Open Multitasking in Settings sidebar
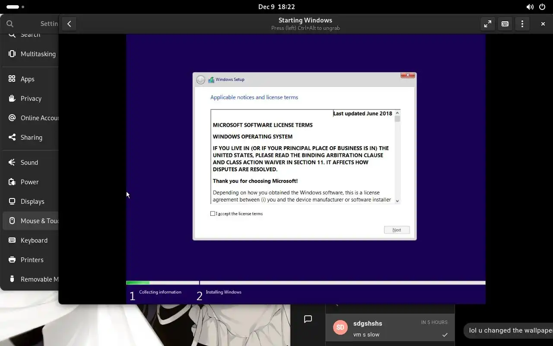Viewport: 553px width, 346px height. (x=30, y=54)
